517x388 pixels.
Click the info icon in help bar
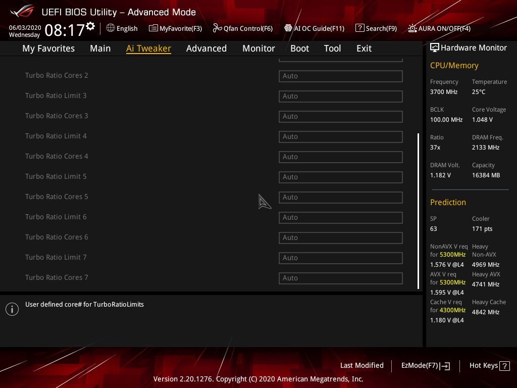(12, 309)
